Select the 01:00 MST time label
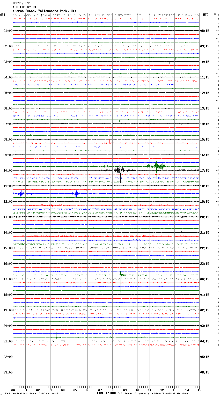The image size is (220, 397). pos(8,31)
